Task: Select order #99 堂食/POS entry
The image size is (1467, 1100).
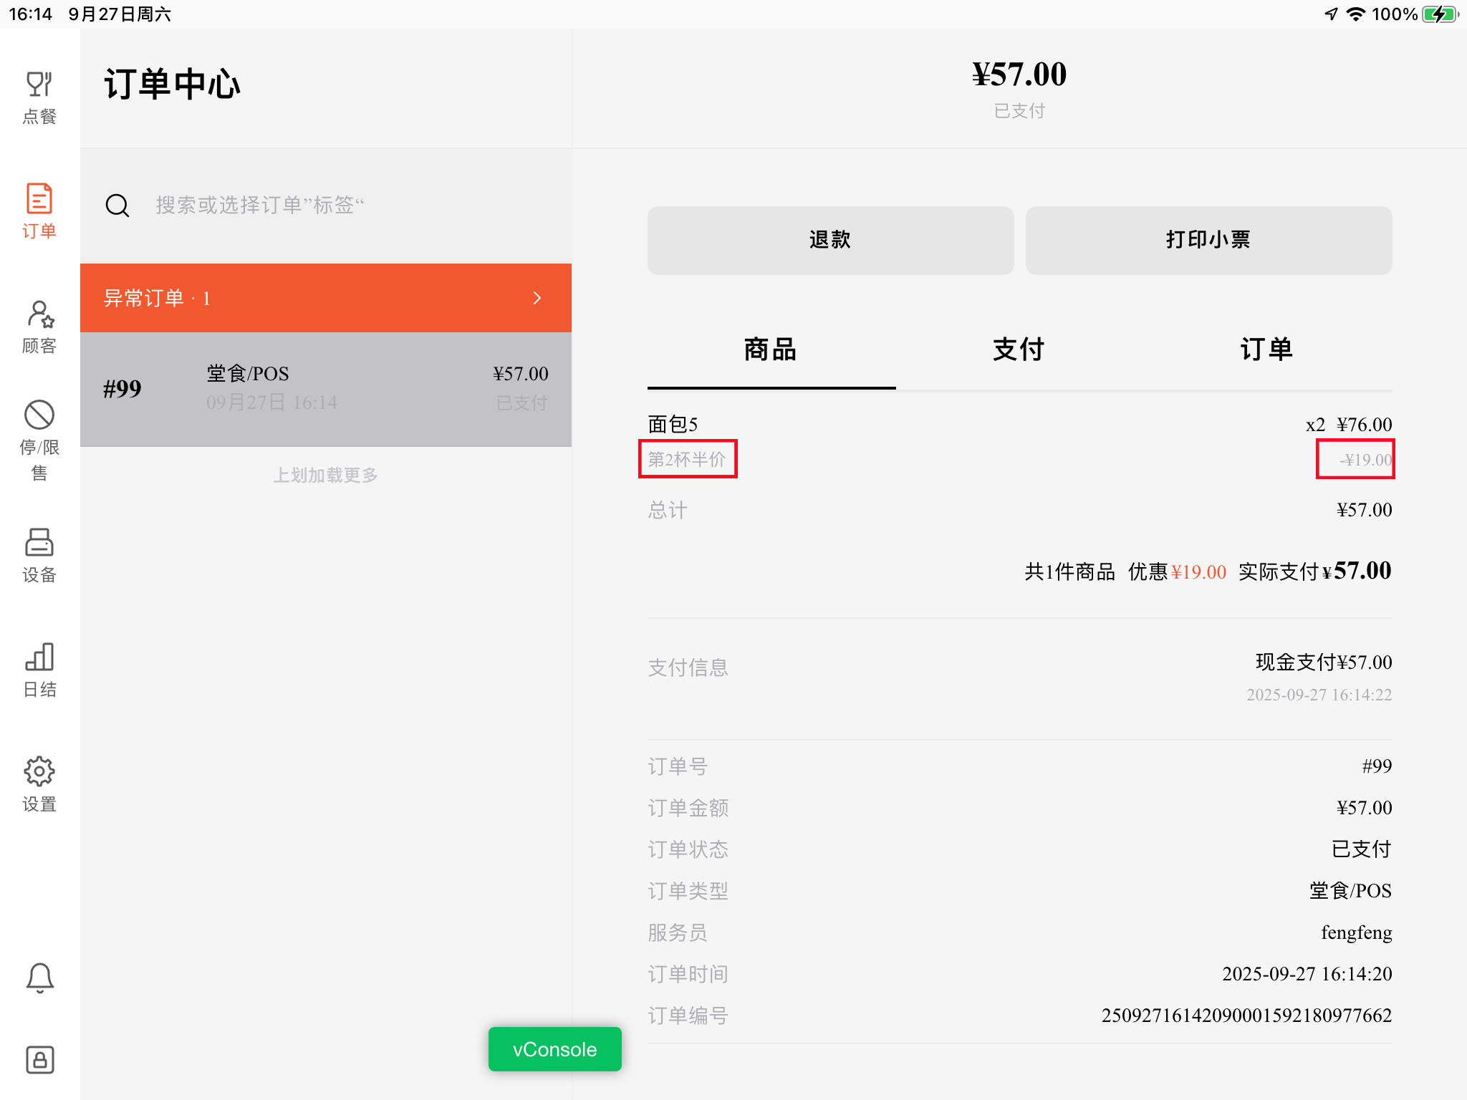Action: point(325,389)
